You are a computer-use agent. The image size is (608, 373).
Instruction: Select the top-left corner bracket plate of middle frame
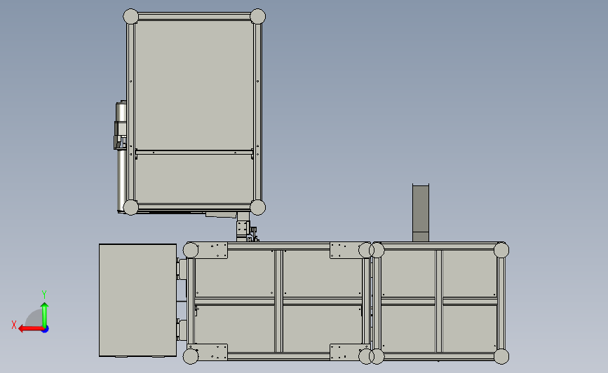point(208,251)
